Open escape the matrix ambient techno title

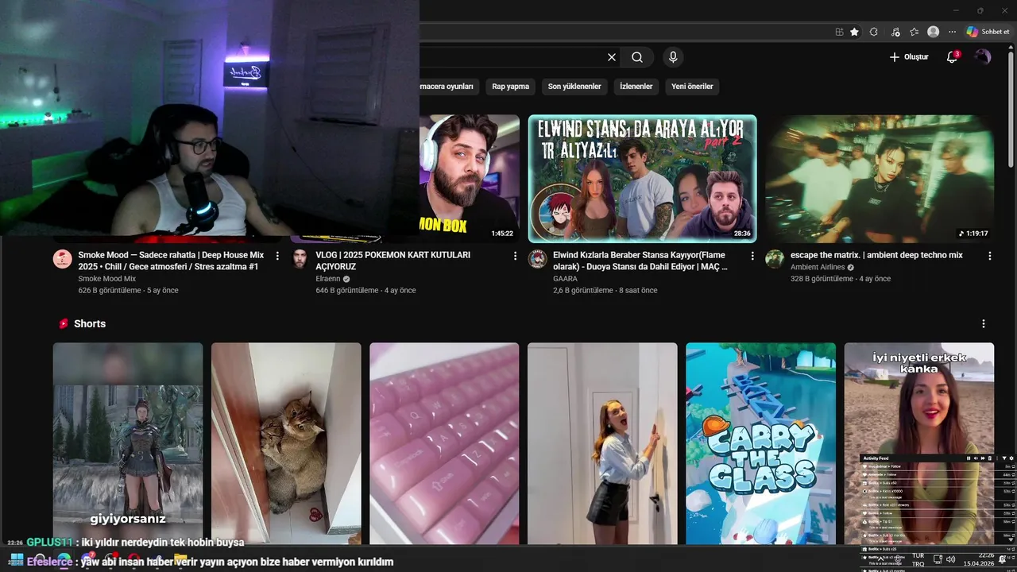876,255
